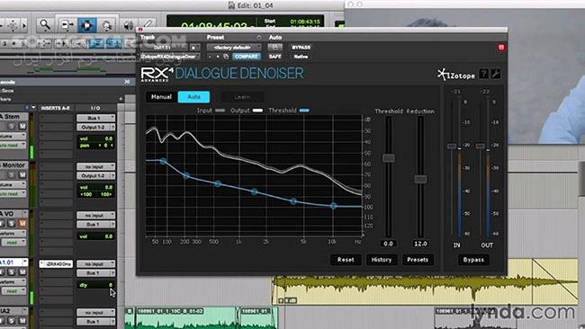585x329 pixels.
Task: Click red target icon in plugin header
Action: 501,48
